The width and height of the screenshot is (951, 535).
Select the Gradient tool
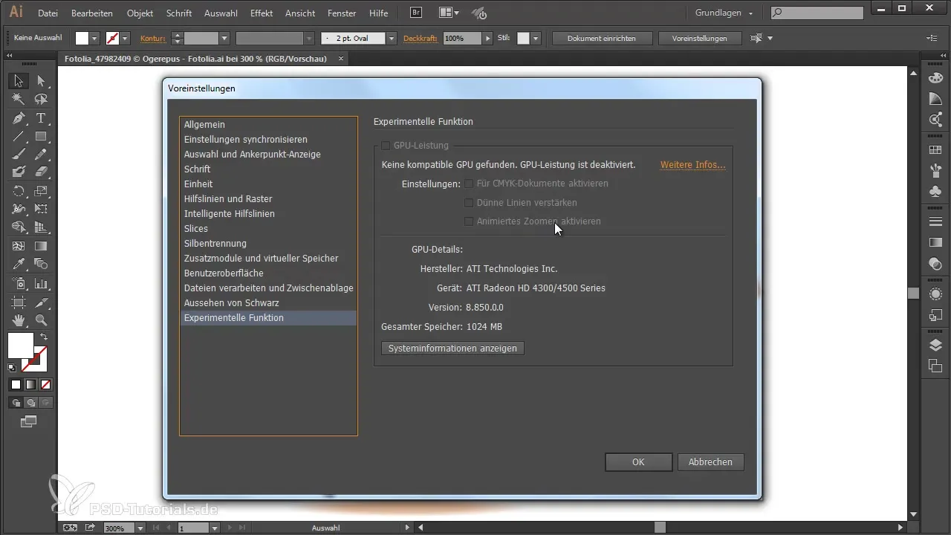(x=41, y=246)
